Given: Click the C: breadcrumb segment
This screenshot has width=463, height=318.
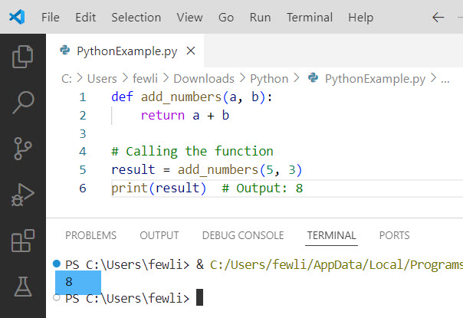Looking at the screenshot, I should pyautogui.click(x=67, y=78).
